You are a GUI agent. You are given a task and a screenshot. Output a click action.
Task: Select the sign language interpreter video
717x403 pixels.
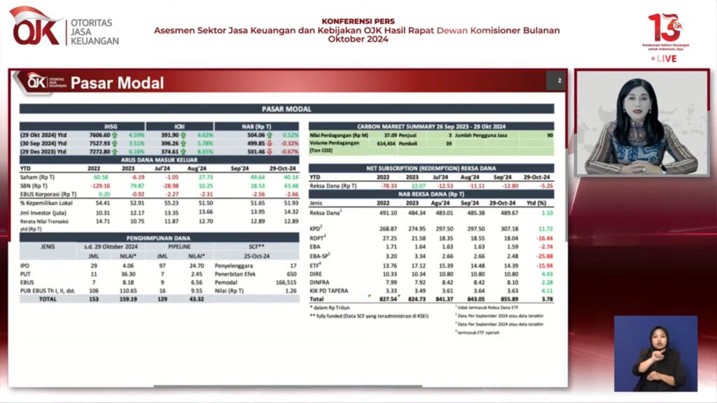coord(655,353)
